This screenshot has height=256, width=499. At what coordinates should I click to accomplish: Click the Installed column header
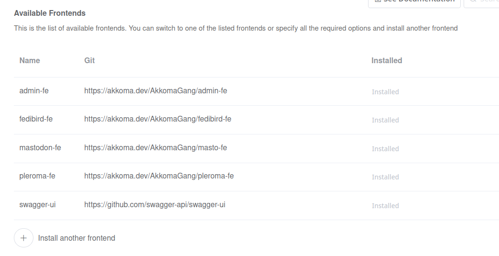(387, 61)
